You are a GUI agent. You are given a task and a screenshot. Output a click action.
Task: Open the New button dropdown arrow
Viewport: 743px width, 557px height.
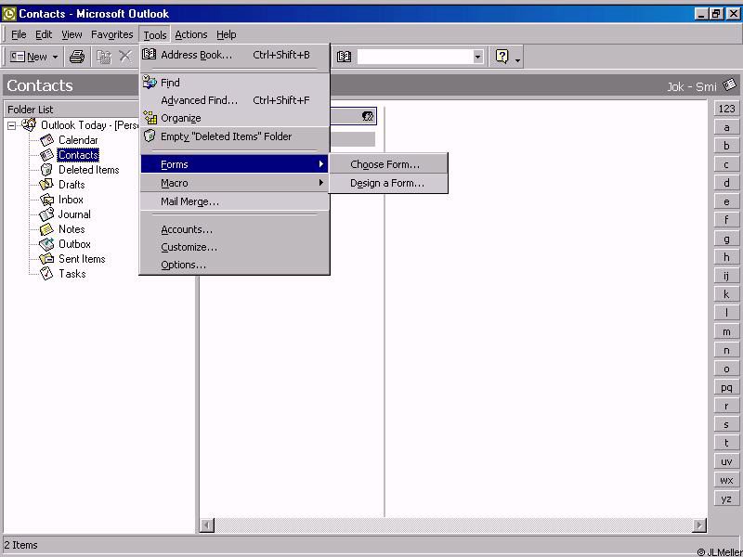(x=55, y=57)
